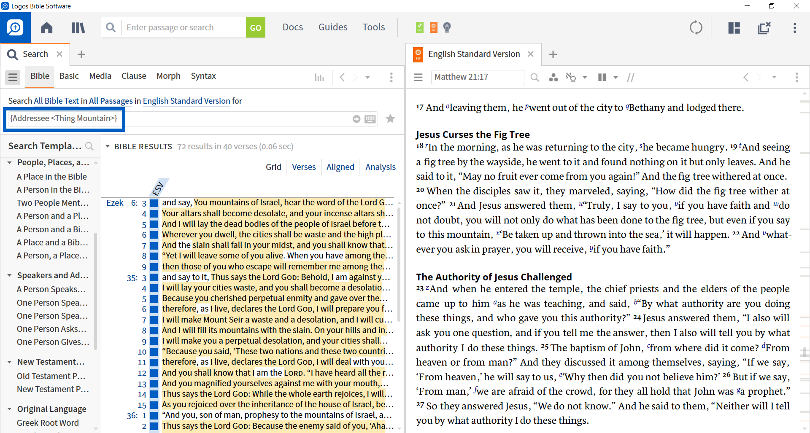
Task: Open the lightbulb shortcut icon
Action: [447, 27]
